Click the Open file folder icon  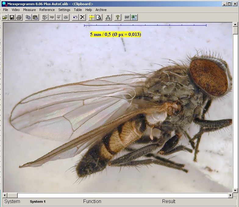(5, 17)
